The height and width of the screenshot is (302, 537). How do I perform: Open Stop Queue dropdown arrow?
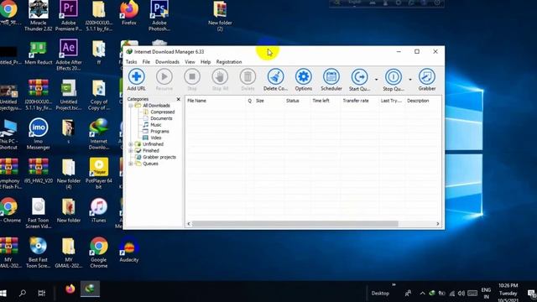pyautogui.click(x=410, y=80)
